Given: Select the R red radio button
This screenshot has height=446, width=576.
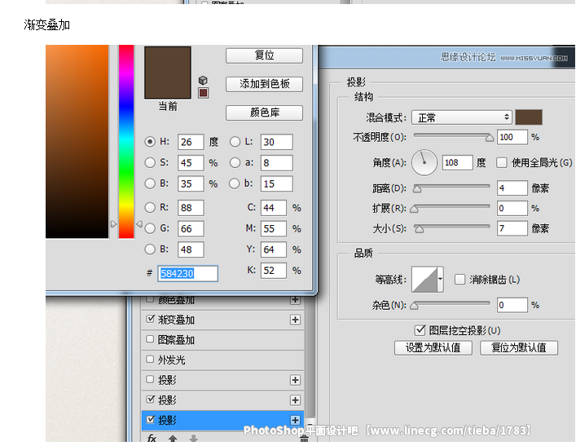Looking at the screenshot, I should pos(150,208).
